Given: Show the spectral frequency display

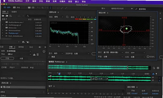Looking at the screenshot, I should pyautogui.click(x=29, y=8).
